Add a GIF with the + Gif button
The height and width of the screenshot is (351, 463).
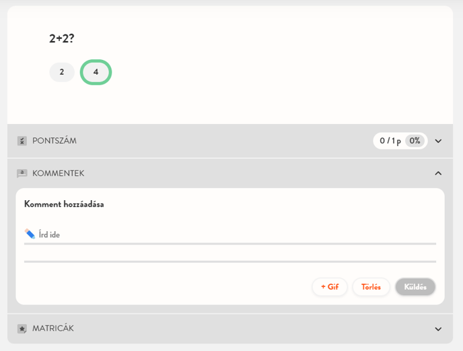coord(330,287)
